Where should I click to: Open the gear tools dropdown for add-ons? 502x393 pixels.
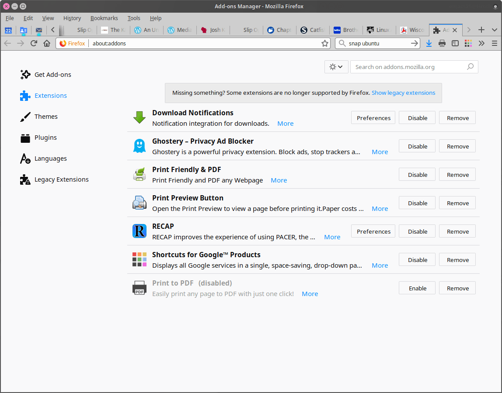tap(336, 67)
